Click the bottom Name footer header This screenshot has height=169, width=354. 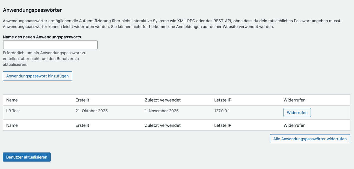(12, 125)
